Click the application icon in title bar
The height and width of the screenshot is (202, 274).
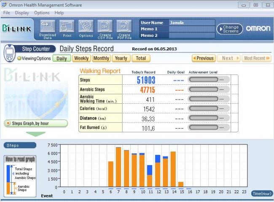click(4, 5)
